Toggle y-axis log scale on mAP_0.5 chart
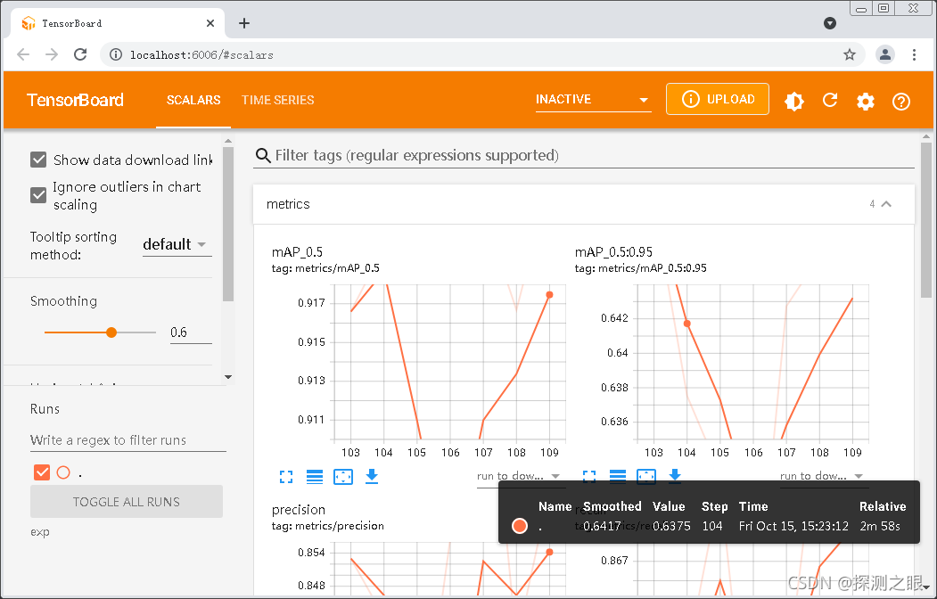This screenshot has height=599, width=937. (x=315, y=477)
